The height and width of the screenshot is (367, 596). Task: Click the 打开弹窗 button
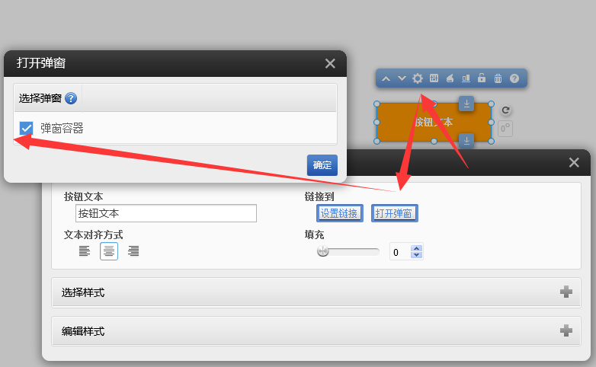pos(395,213)
